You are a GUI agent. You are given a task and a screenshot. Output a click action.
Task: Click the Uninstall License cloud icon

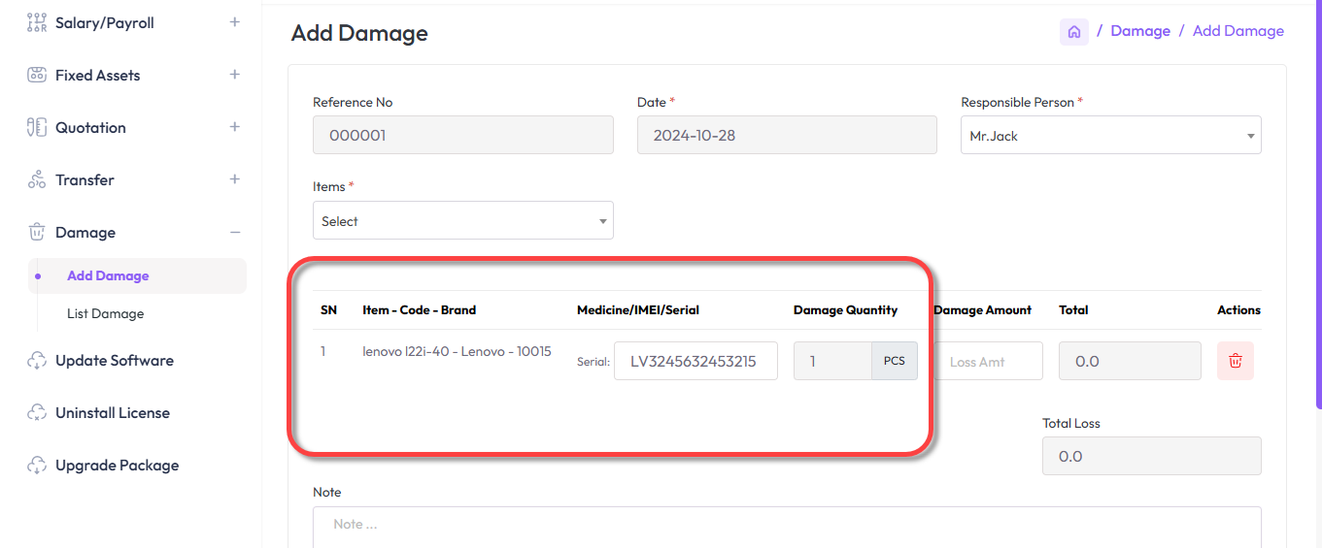pyautogui.click(x=37, y=413)
